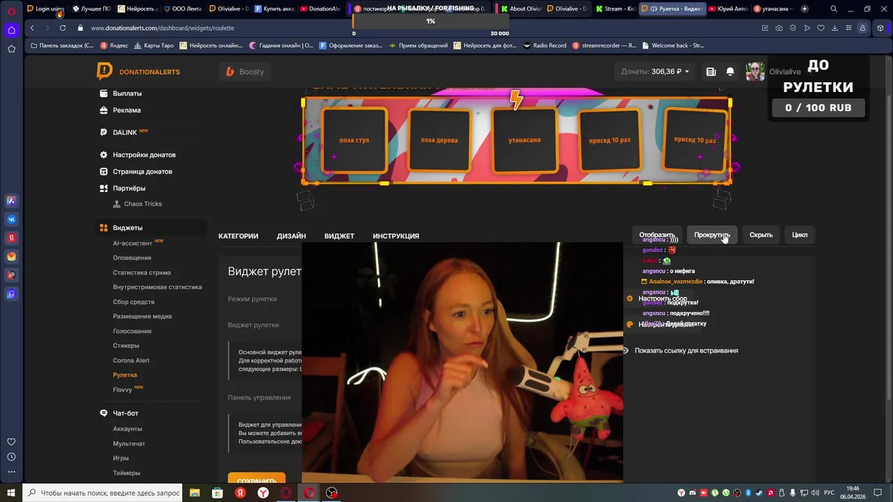Click the Olivialive profile avatar
The image size is (893, 502).
[755, 72]
